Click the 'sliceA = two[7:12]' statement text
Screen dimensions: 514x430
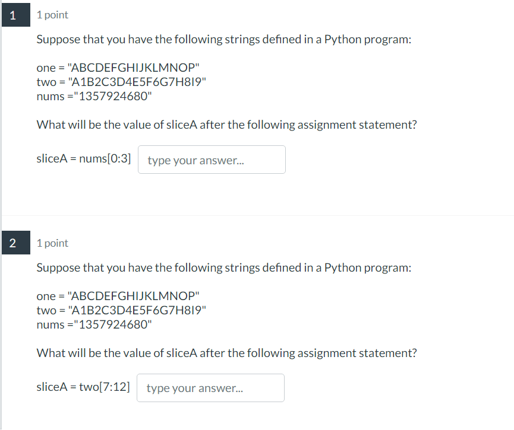[83, 388]
